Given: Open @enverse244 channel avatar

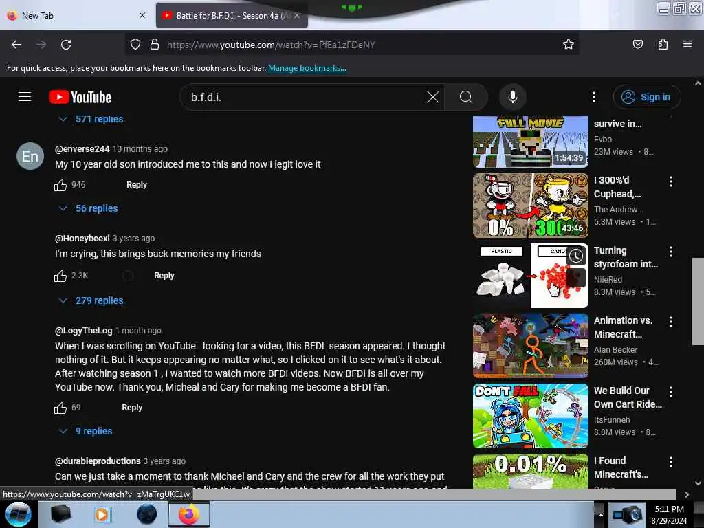Looking at the screenshot, I should coord(30,156).
